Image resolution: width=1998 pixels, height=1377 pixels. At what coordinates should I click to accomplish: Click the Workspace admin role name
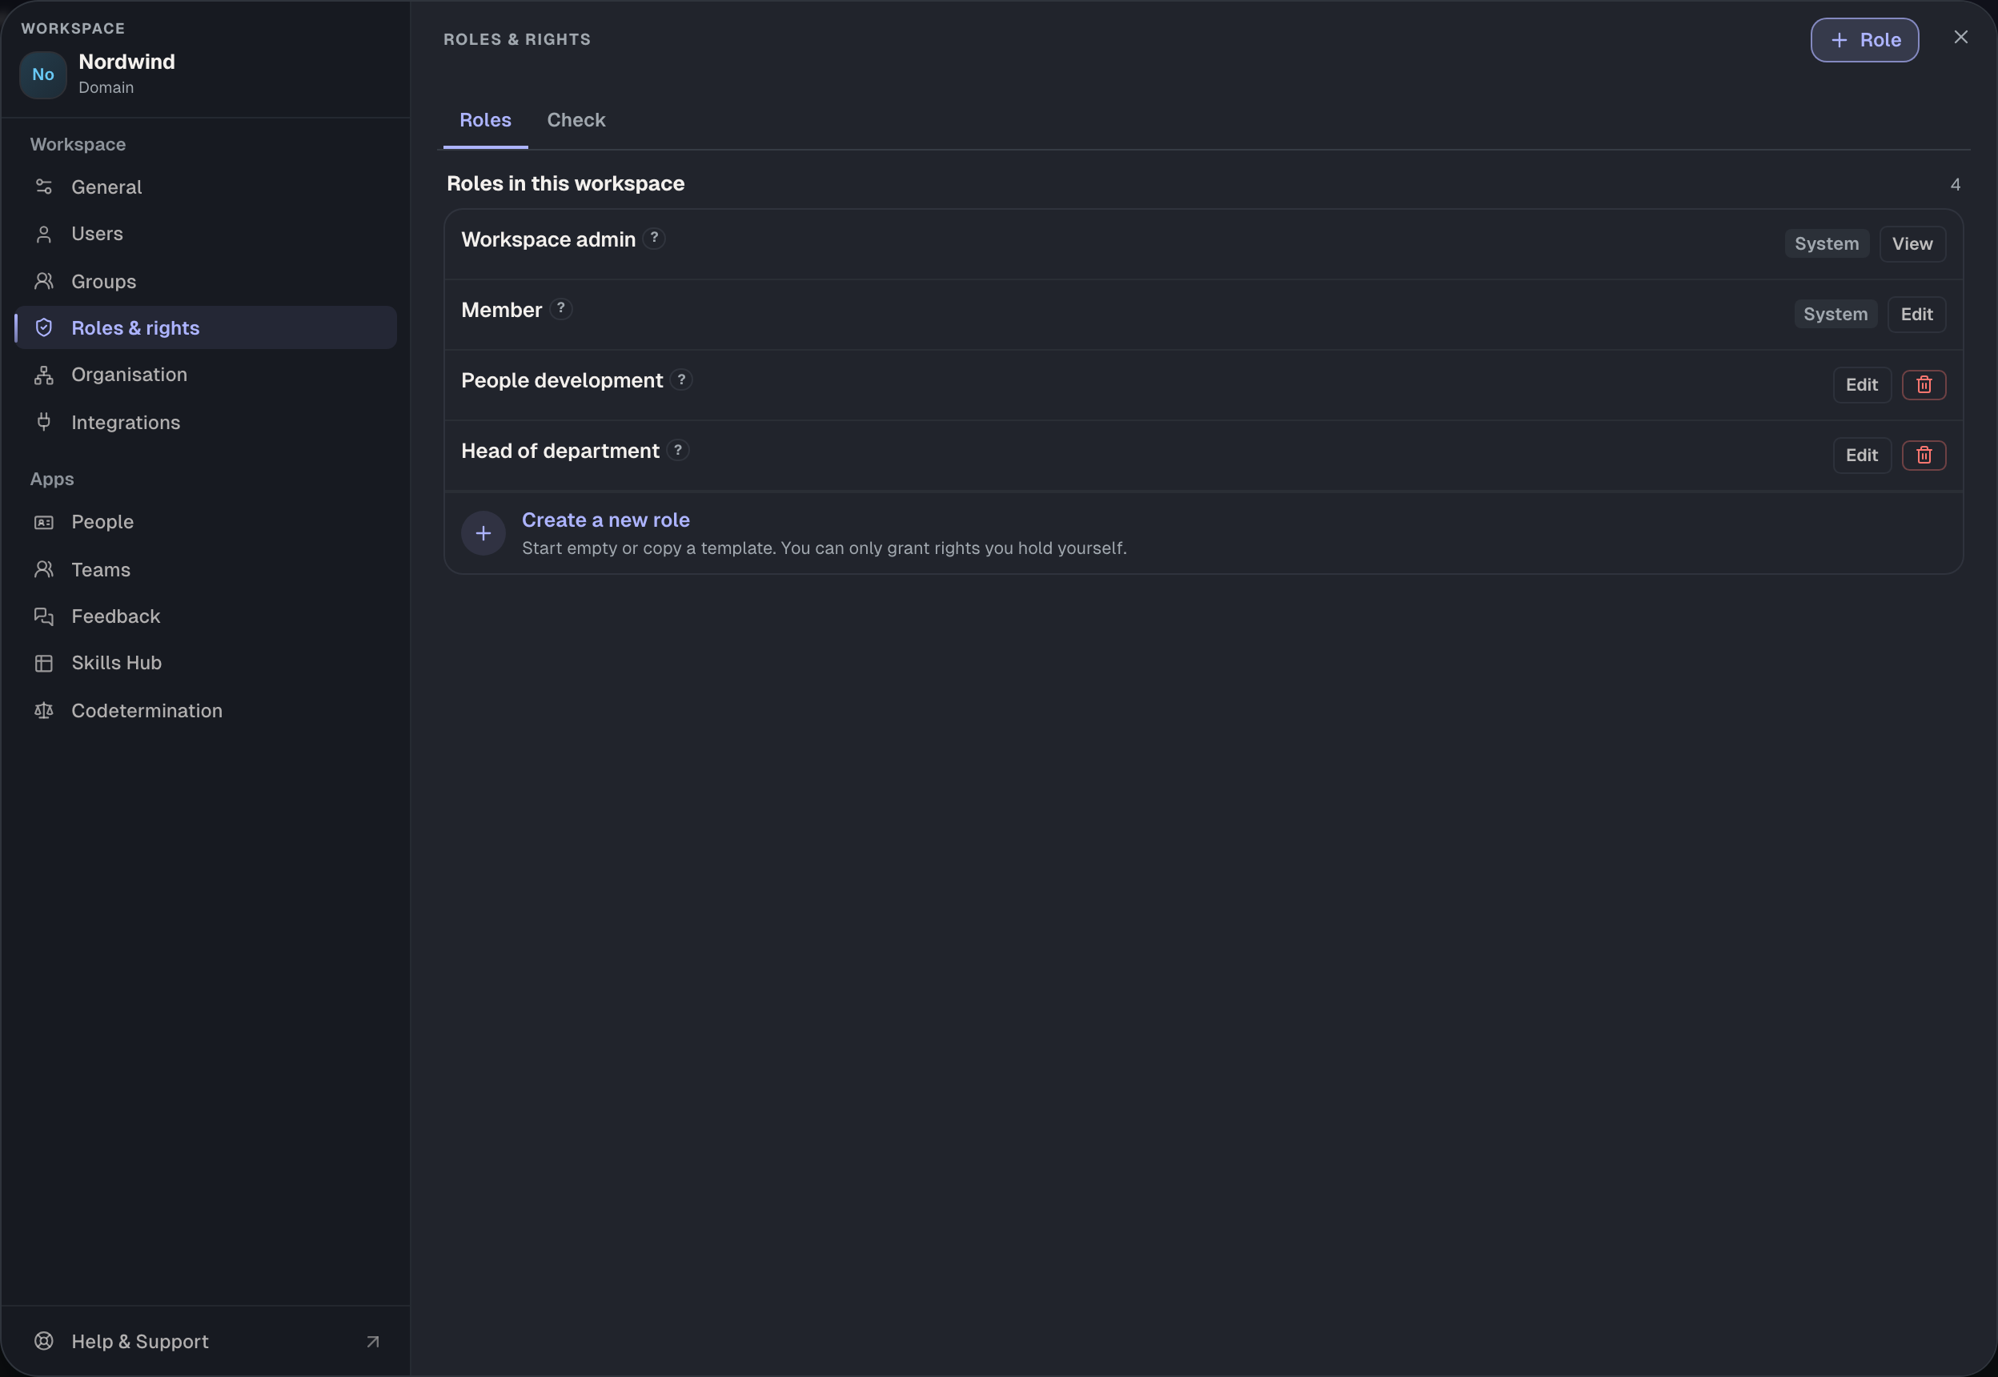coord(548,239)
